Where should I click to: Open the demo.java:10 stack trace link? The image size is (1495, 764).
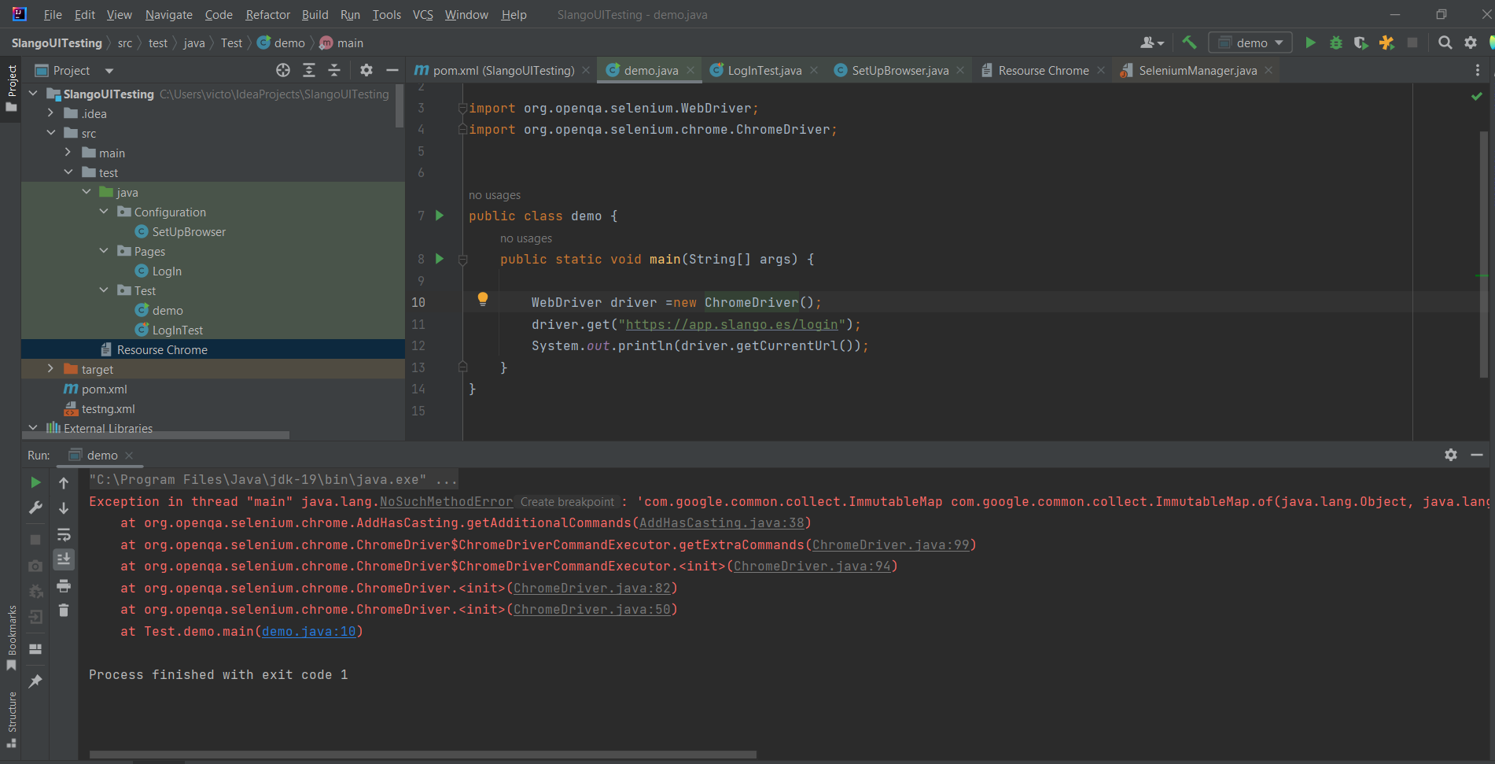point(309,631)
